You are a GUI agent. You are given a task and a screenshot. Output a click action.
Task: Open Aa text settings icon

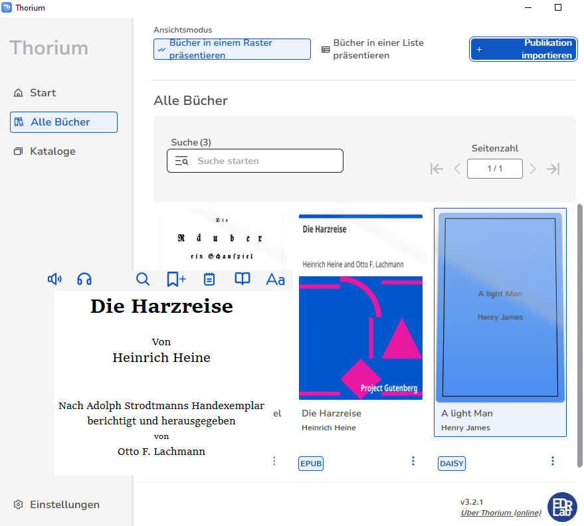275,280
